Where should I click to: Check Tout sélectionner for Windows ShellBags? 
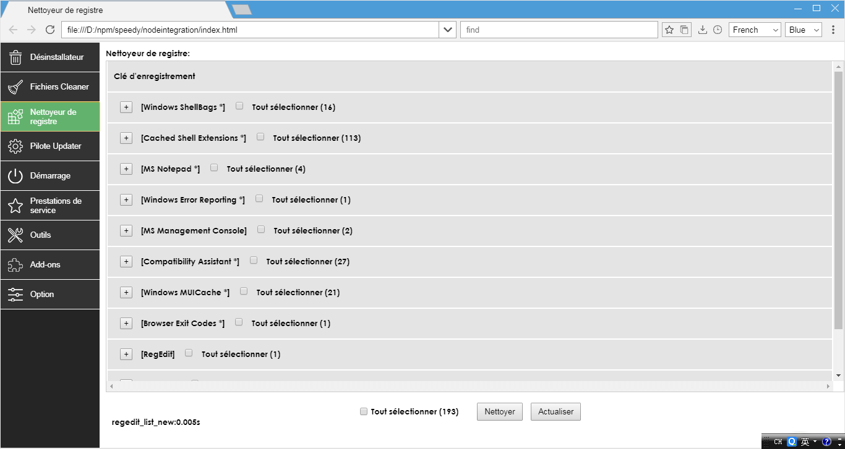pyautogui.click(x=239, y=106)
